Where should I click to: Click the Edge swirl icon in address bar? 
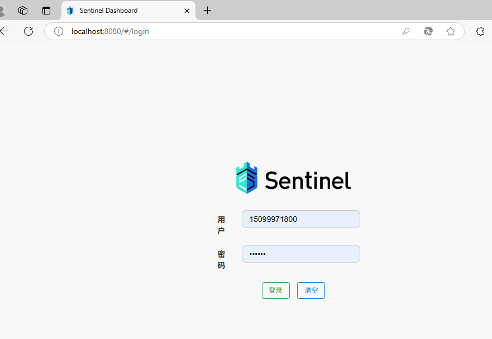(x=428, y=31)
